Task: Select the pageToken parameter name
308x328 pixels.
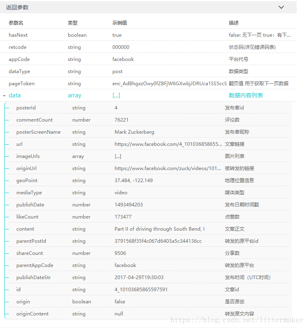Action: coord(22,84)
